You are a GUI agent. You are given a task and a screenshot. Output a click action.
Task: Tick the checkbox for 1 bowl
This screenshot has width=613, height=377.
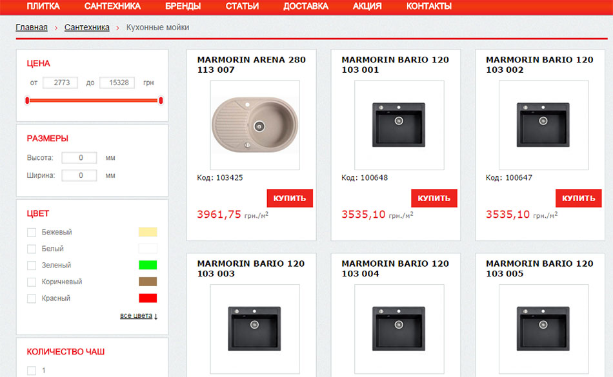pyautogui.click(x=32, y=371)
